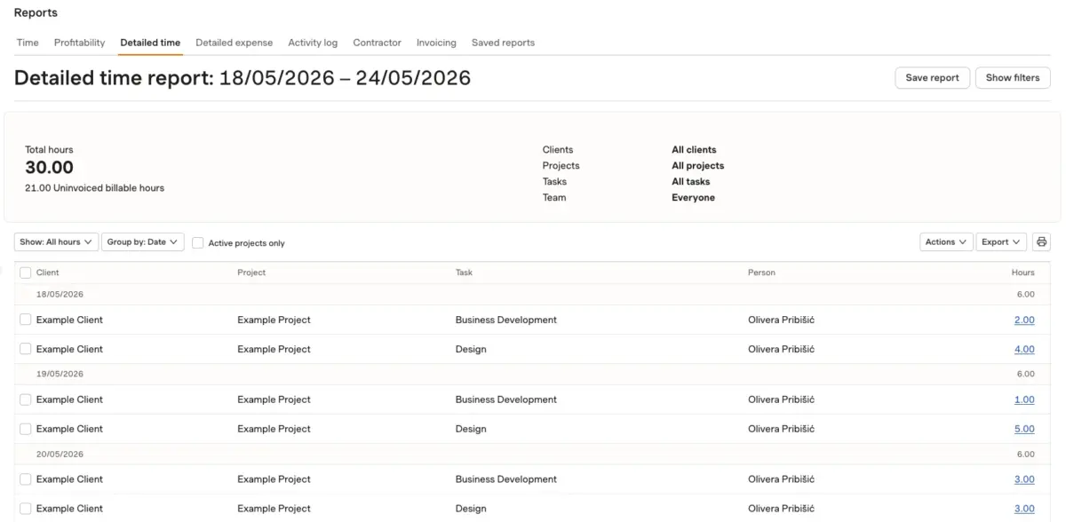Select the 20/05/2026 date group row
1066x522 pixels.
pyautogui.click(x=532, y=454)
